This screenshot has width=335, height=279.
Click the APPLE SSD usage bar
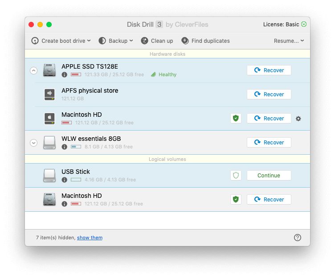pyautogui.click(x=76, y=74)
